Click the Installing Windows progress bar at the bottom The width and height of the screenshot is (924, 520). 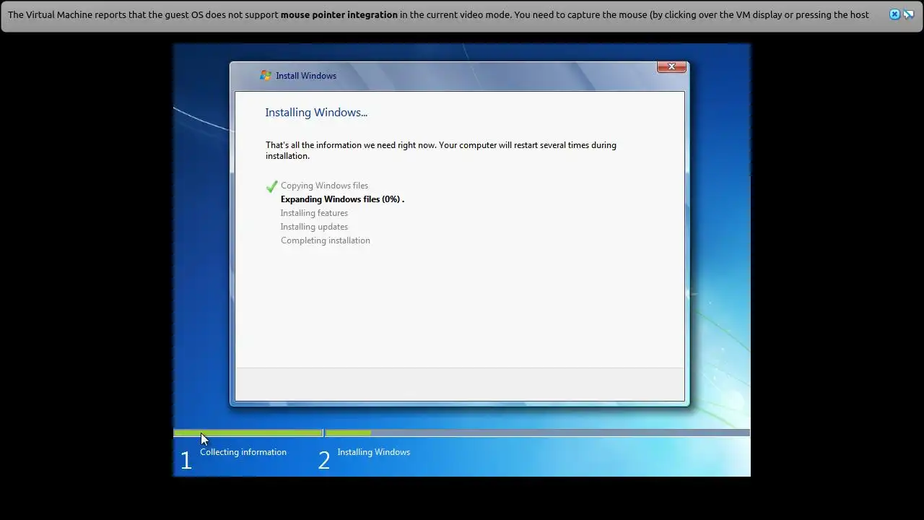click(x=537, y=433)
